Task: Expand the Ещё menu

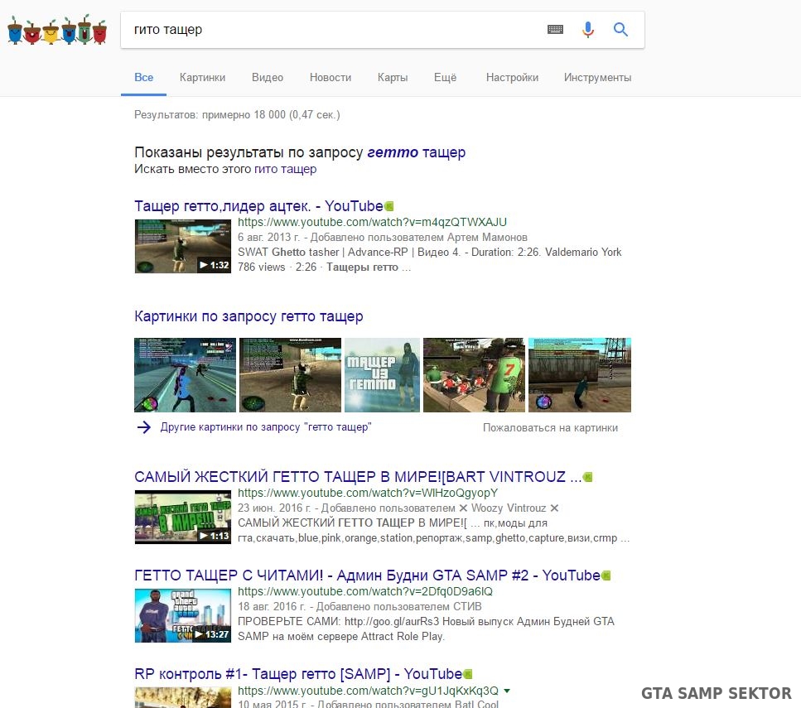Action: [x=445, y=78]
